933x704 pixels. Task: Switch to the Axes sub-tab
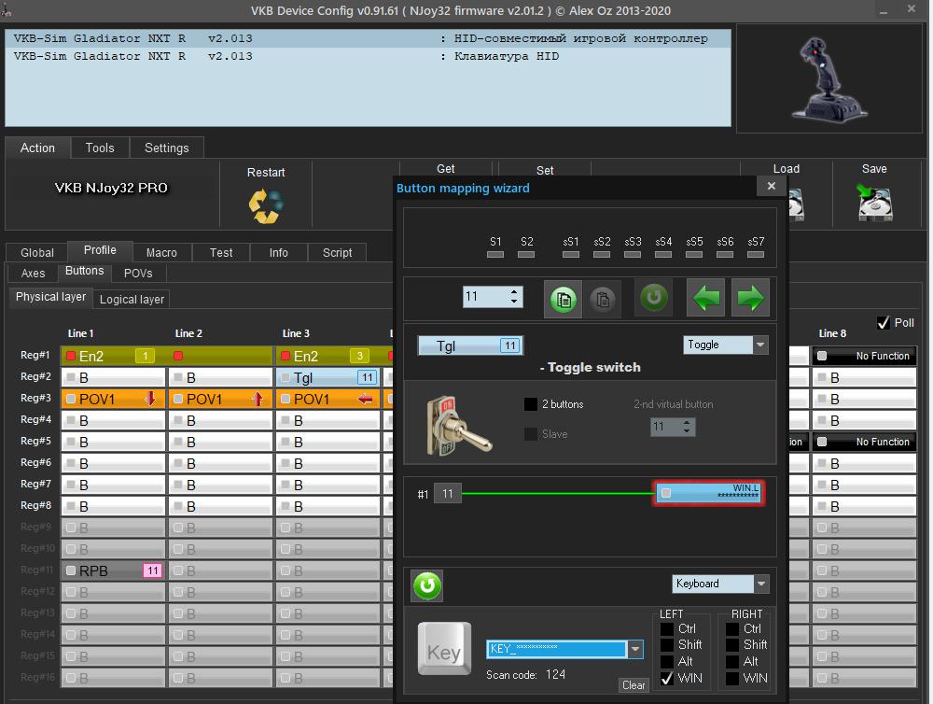33,273
